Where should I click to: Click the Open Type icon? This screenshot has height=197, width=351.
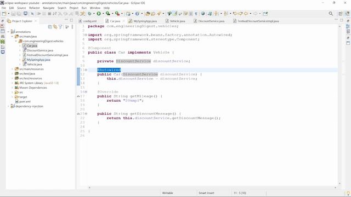click(148, 14)
